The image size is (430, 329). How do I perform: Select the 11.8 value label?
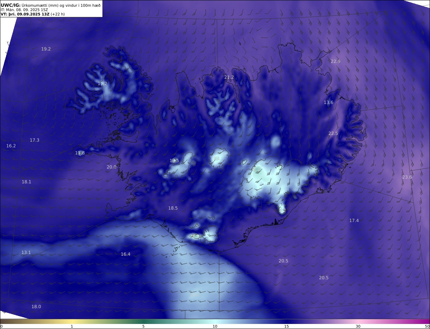tap(80, 153)
